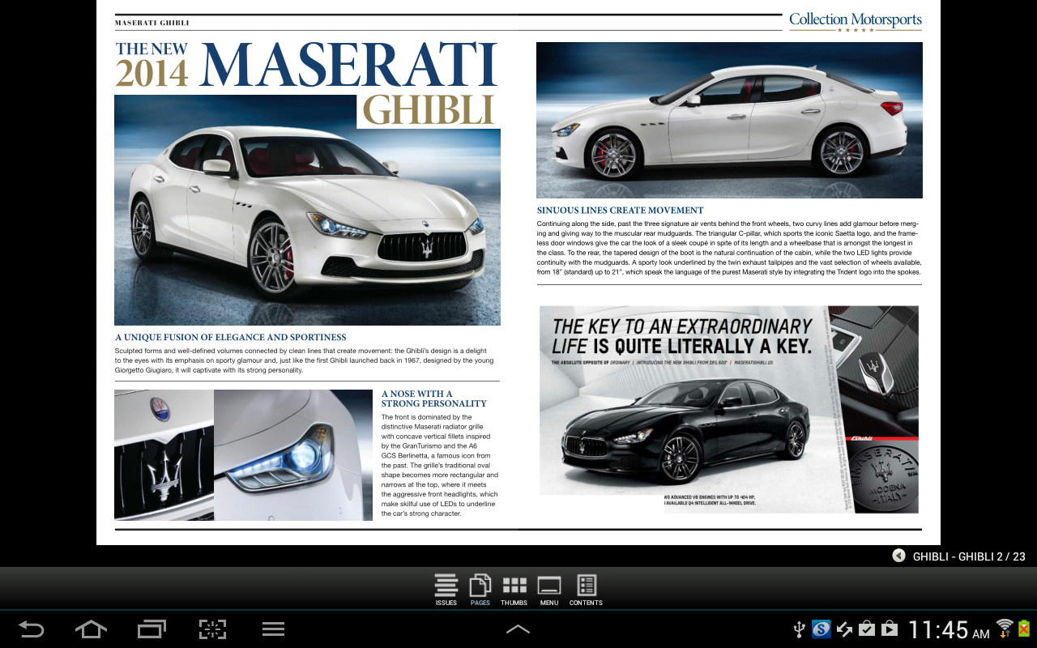Screen dimensions: 1037x648
Task: Open the Menu button
Action: [x=549, y=590]
